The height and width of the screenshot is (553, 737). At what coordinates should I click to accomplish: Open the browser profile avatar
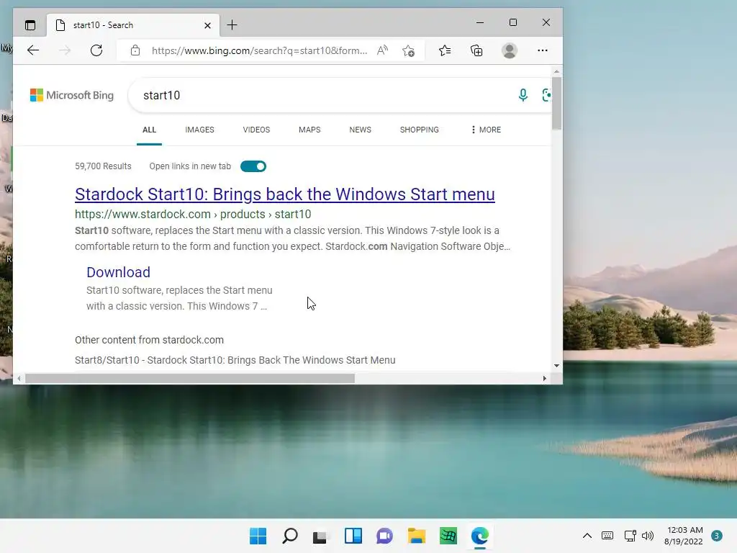510,50
